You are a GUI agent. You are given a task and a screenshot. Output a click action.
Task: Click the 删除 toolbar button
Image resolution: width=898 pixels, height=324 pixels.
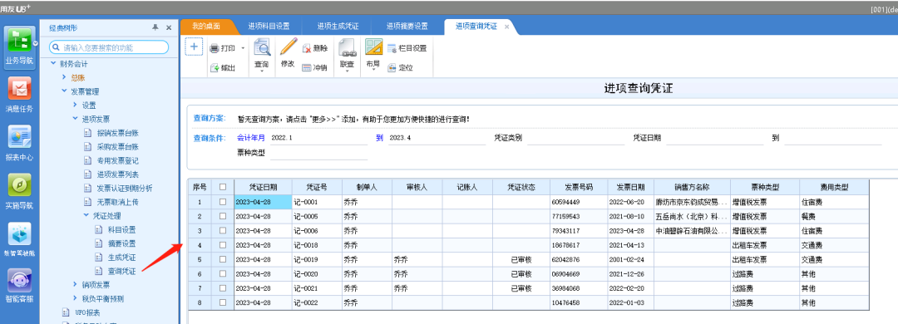[315, 49]
